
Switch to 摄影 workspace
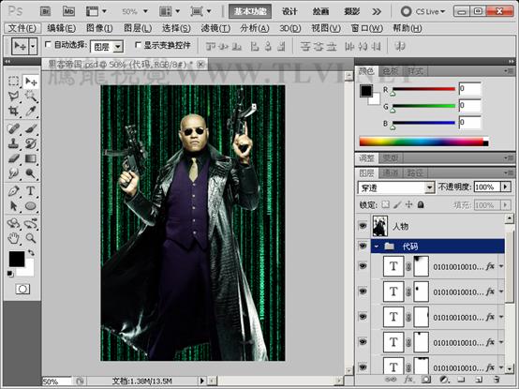(352, 11)
